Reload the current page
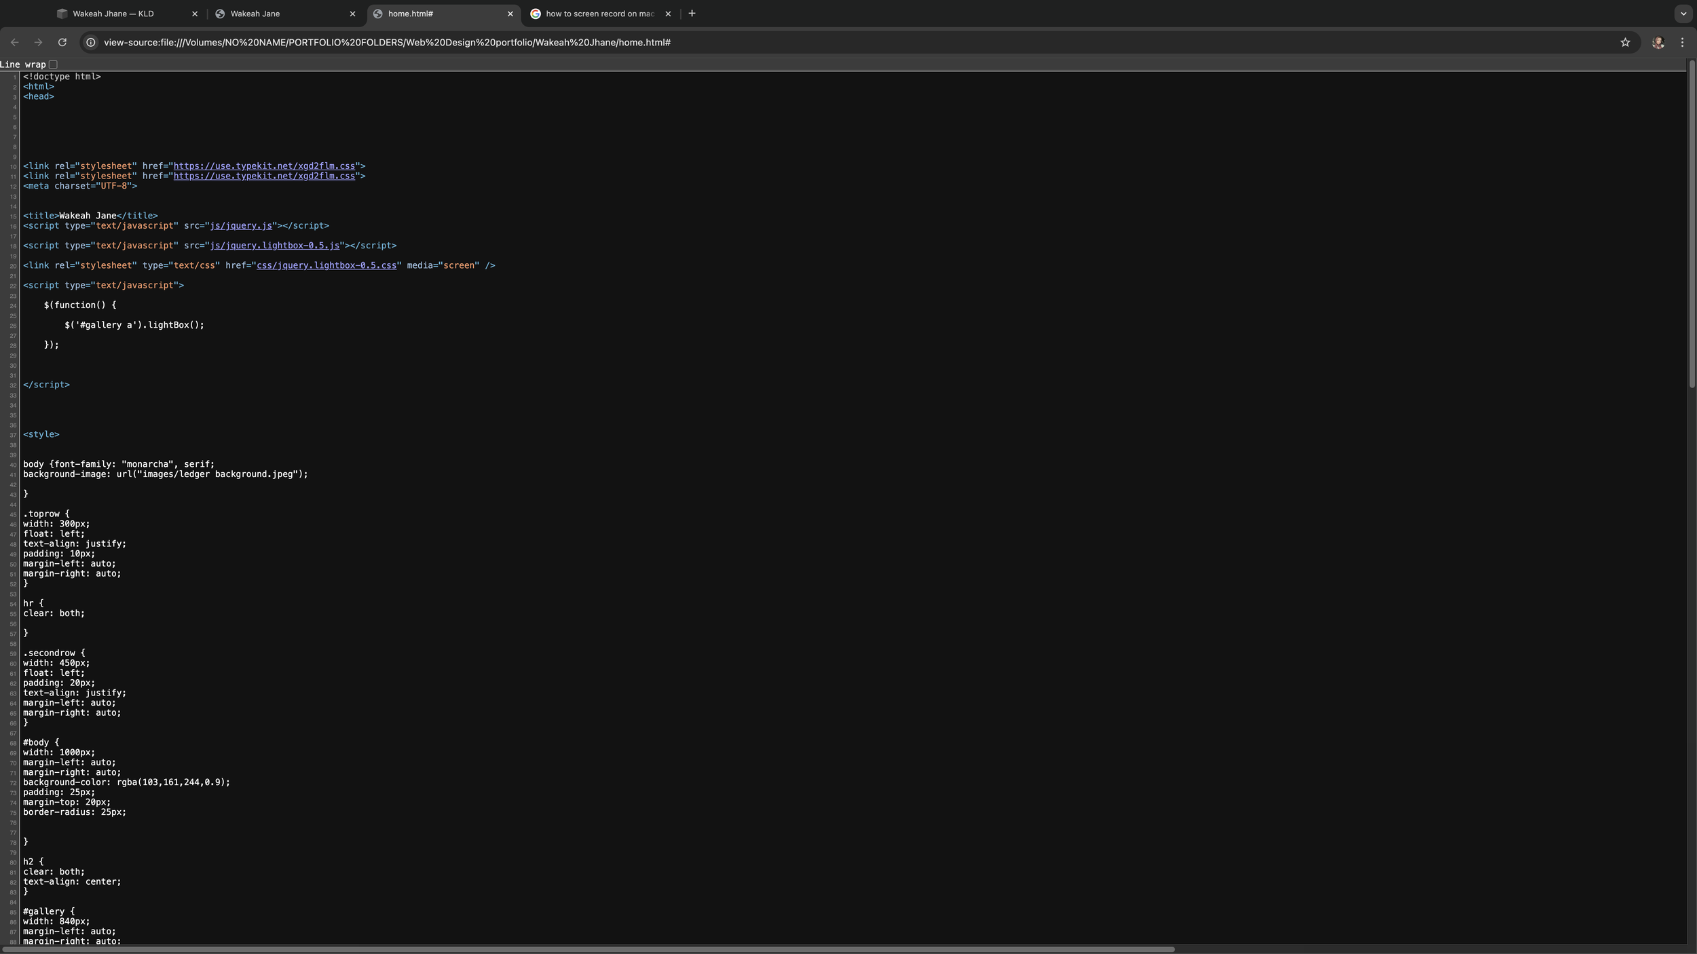1697x954 pixels. pos(62,42)
